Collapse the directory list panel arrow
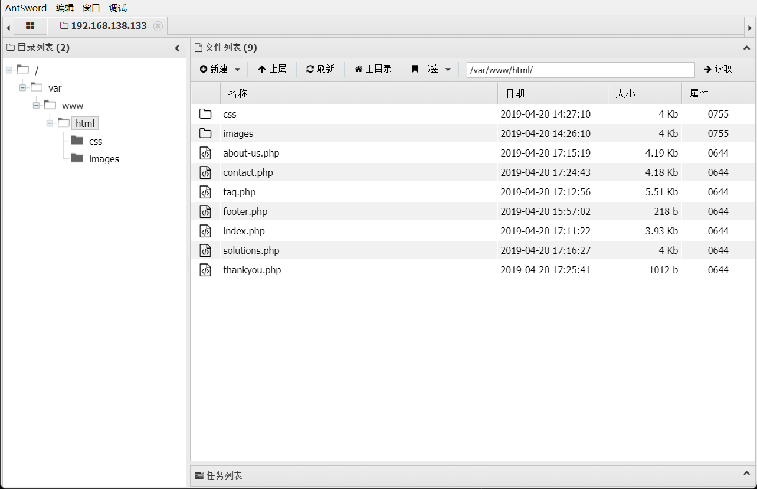 (177, 48)
